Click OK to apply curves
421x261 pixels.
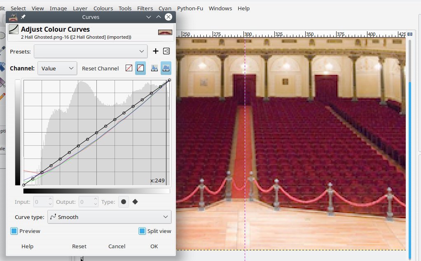(x=154, y=246)
